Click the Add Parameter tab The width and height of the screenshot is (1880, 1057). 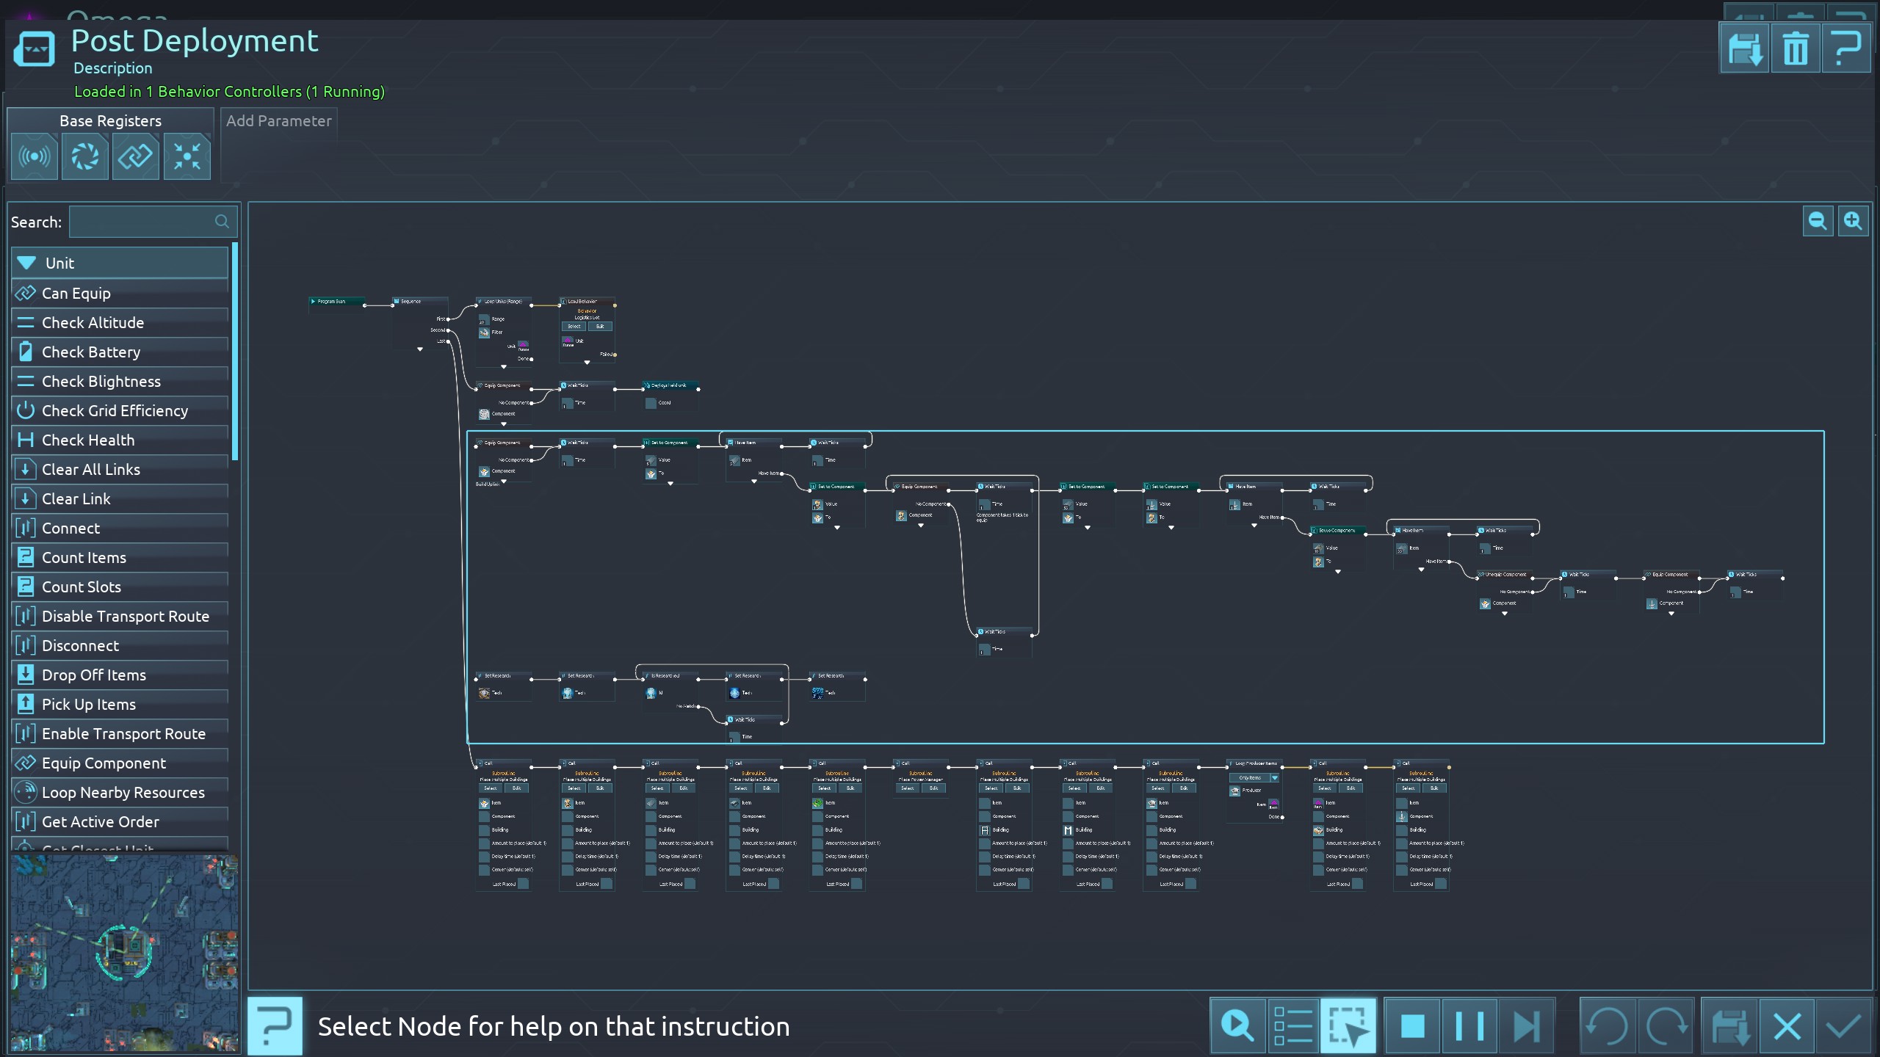(x=278, y=120)
